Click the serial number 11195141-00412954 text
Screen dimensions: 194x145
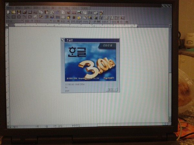pos(75,84)
